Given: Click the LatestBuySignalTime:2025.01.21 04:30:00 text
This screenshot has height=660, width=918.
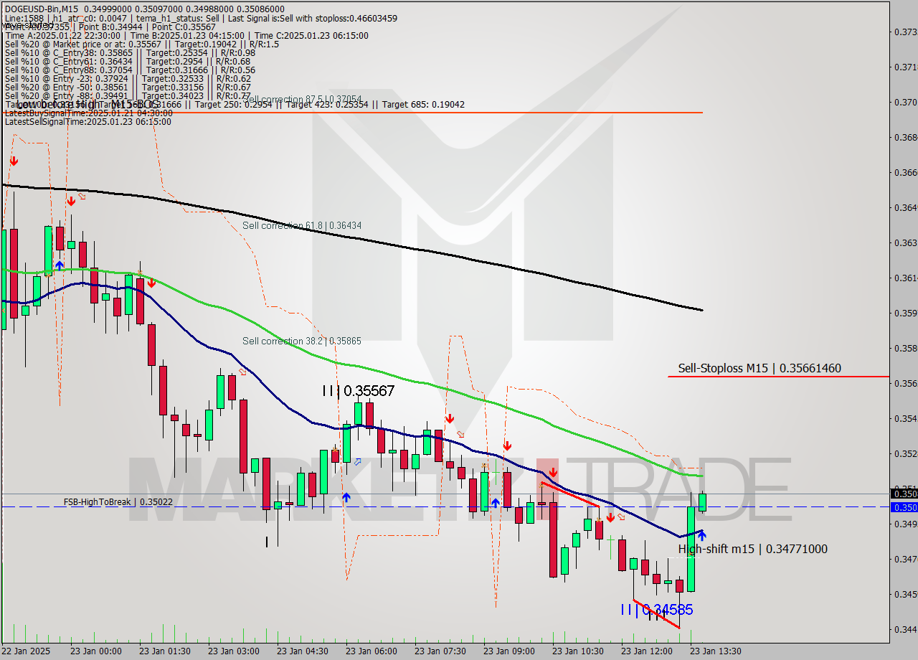Looking at the screenshot, I should point(89,113).
